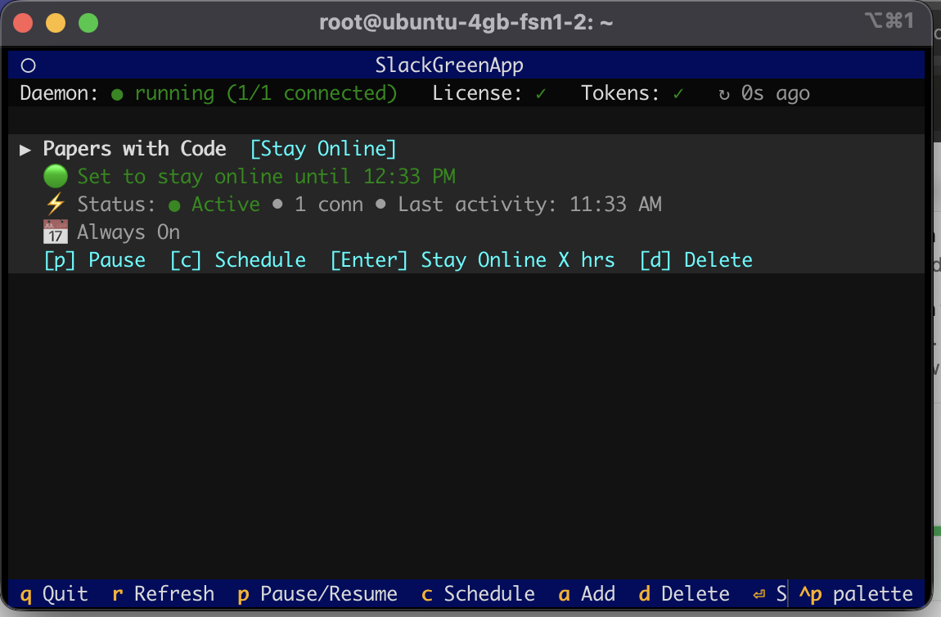Click the Delete action for Papers with Code

click(696, 259)
